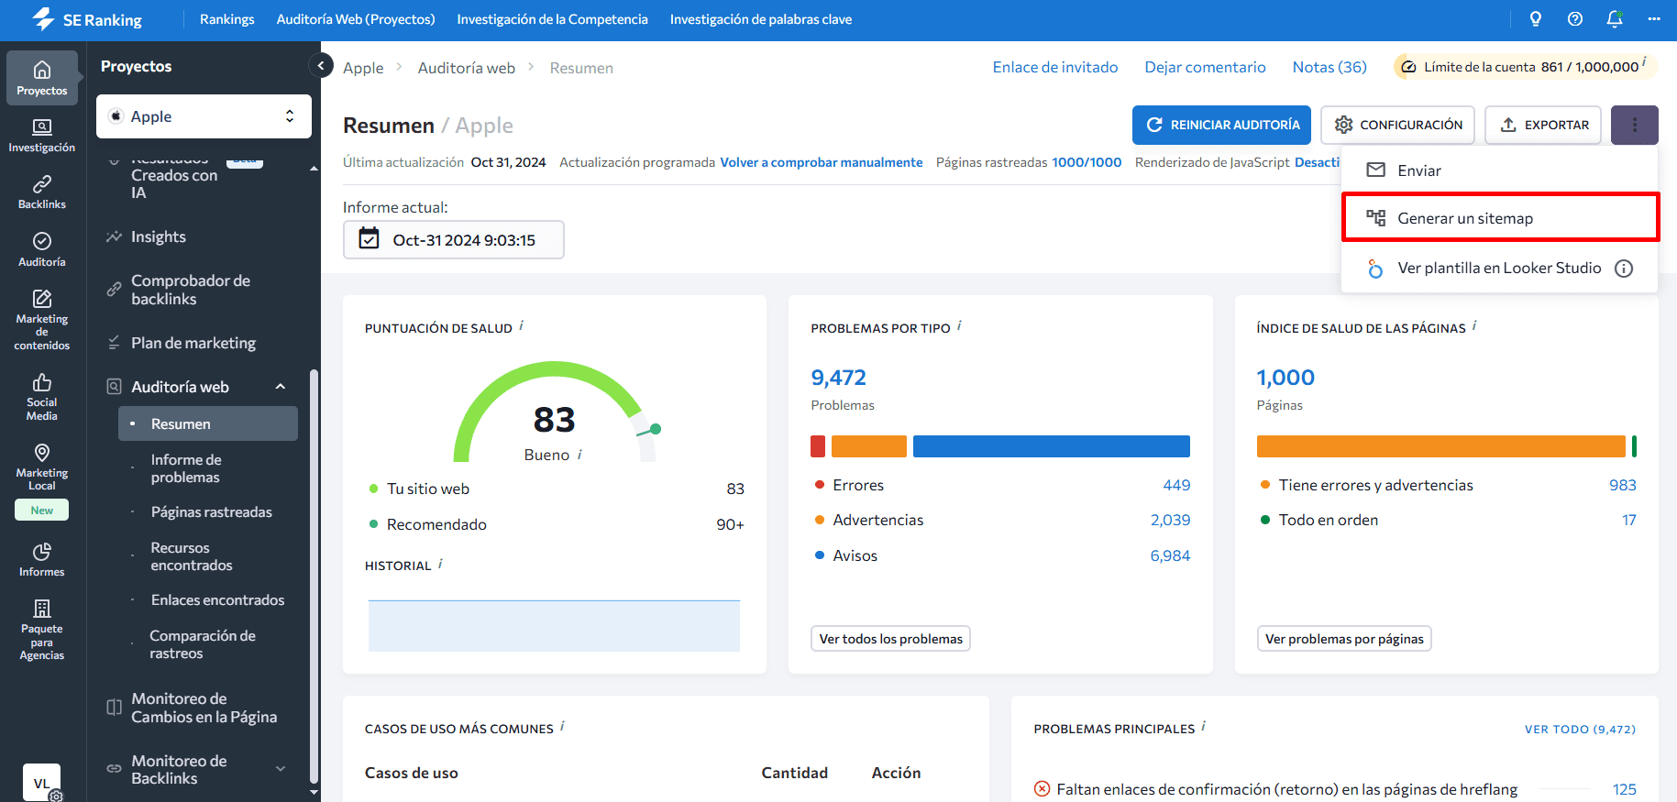Click info icon for Looker Studio template
Viewport: 1677px width, 802px height.
click(1624, 269)
